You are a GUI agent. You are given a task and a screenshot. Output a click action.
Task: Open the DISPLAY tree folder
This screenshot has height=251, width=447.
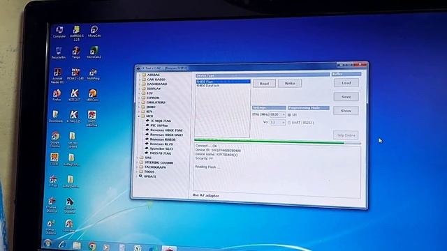click(x=151, y=89)
